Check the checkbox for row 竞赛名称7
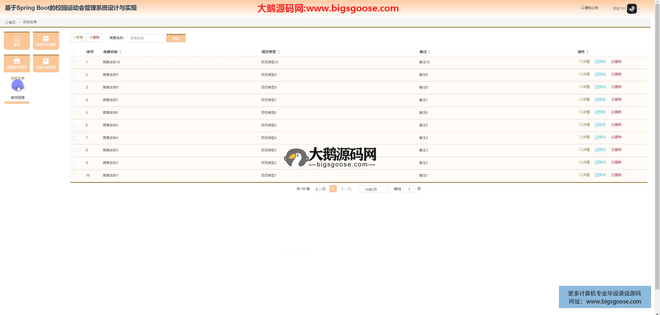Viewport: 660px width, 315px height. pos(74,100)
